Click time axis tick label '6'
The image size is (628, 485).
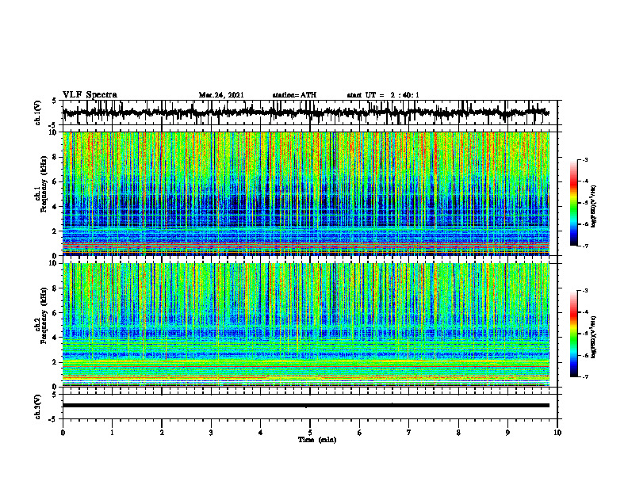coord(359,433)
